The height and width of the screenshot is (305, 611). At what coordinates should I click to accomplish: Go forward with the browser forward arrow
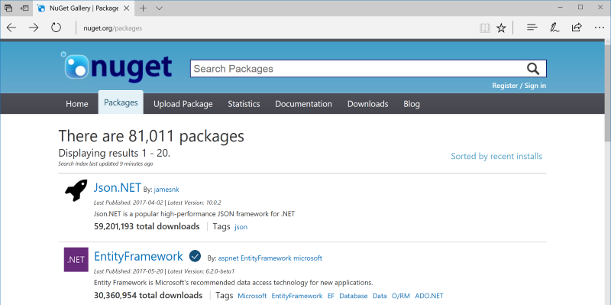click(x=34, y=28)
